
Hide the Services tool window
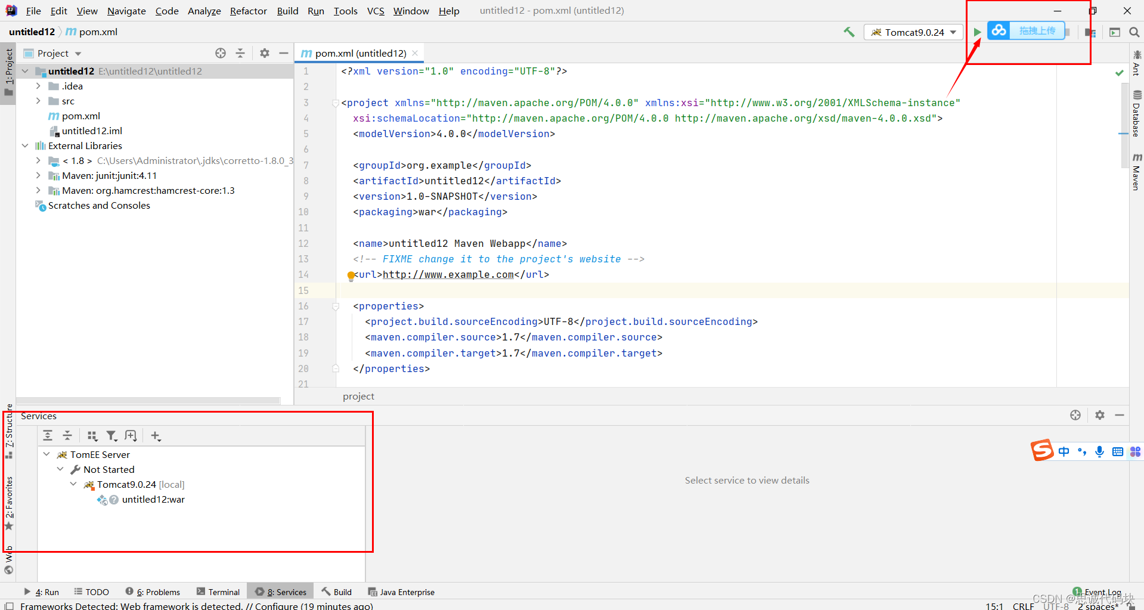[1120, 415]
